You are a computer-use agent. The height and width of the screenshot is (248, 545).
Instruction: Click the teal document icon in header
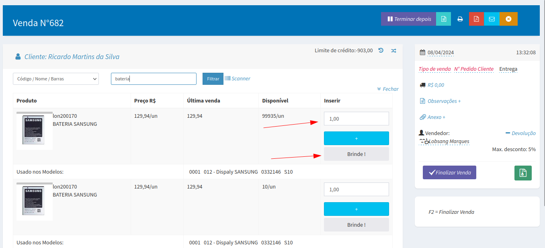tap(443, 19)
